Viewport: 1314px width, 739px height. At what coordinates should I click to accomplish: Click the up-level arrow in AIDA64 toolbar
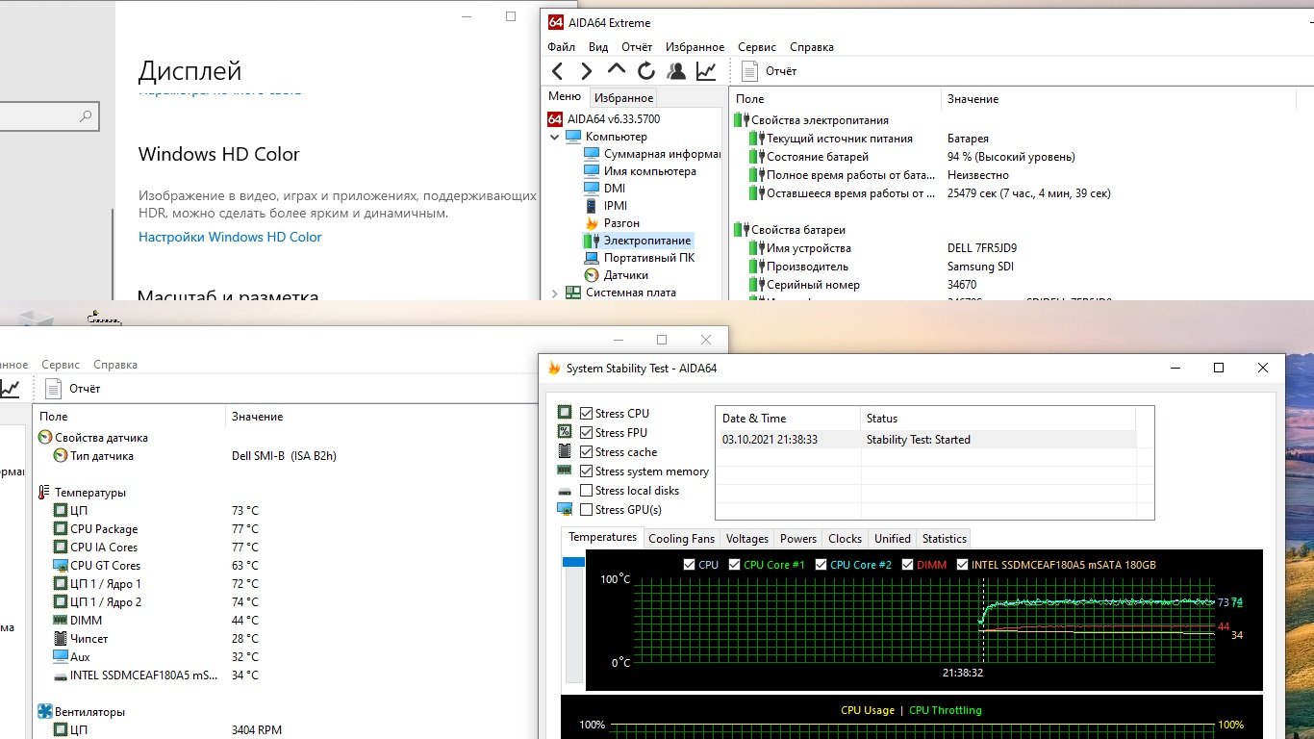pyautogui.click(x=616, y=70)
